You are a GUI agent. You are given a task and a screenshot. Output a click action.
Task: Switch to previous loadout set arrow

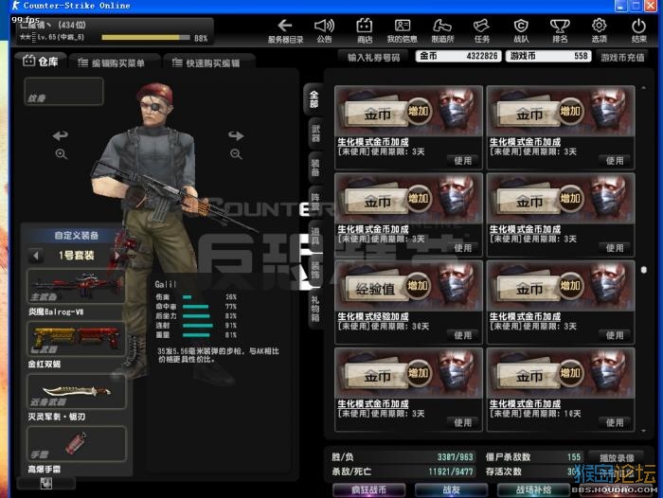36,256
